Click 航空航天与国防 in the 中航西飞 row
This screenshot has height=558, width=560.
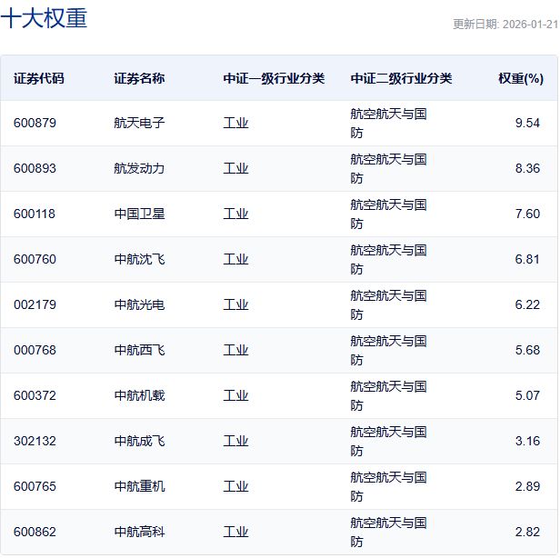(388, 350)
